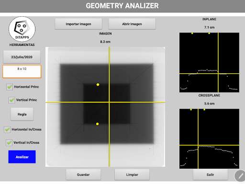245x184 pixels.
Task: Toggle the Vertical In/Cross checkbox
Action: [9, 143]
